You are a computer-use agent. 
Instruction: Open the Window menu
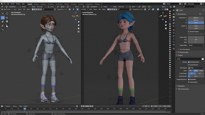coord(18,4)
